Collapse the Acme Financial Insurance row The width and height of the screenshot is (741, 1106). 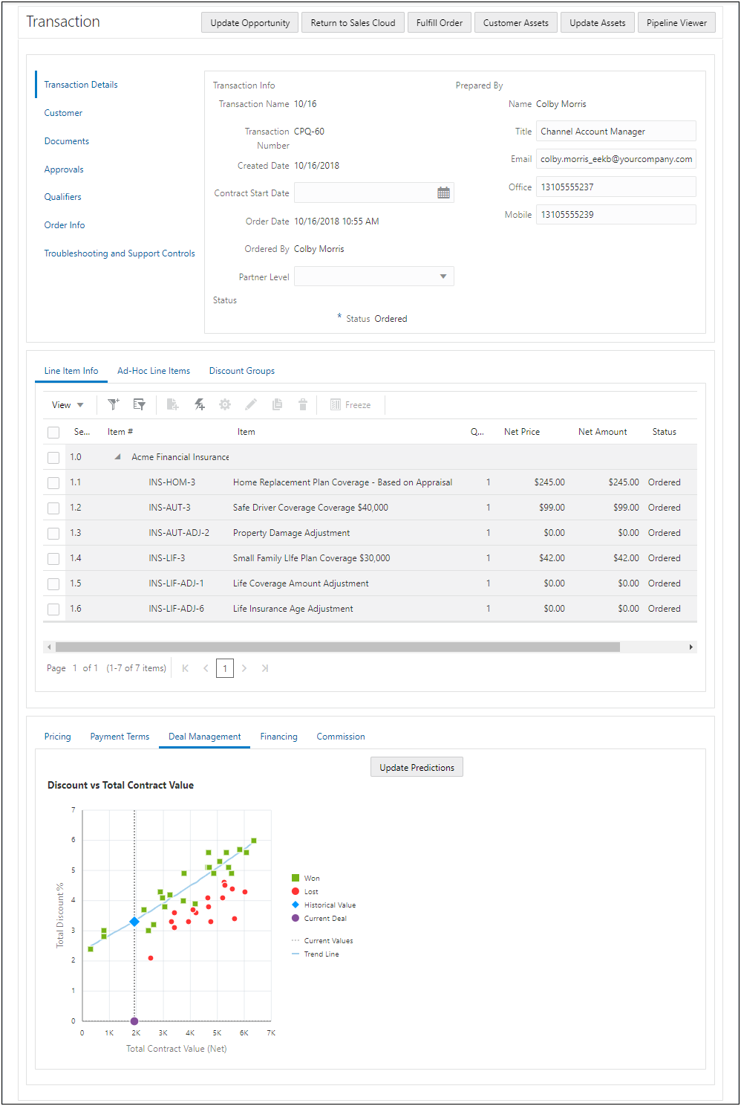click(117, 457)
